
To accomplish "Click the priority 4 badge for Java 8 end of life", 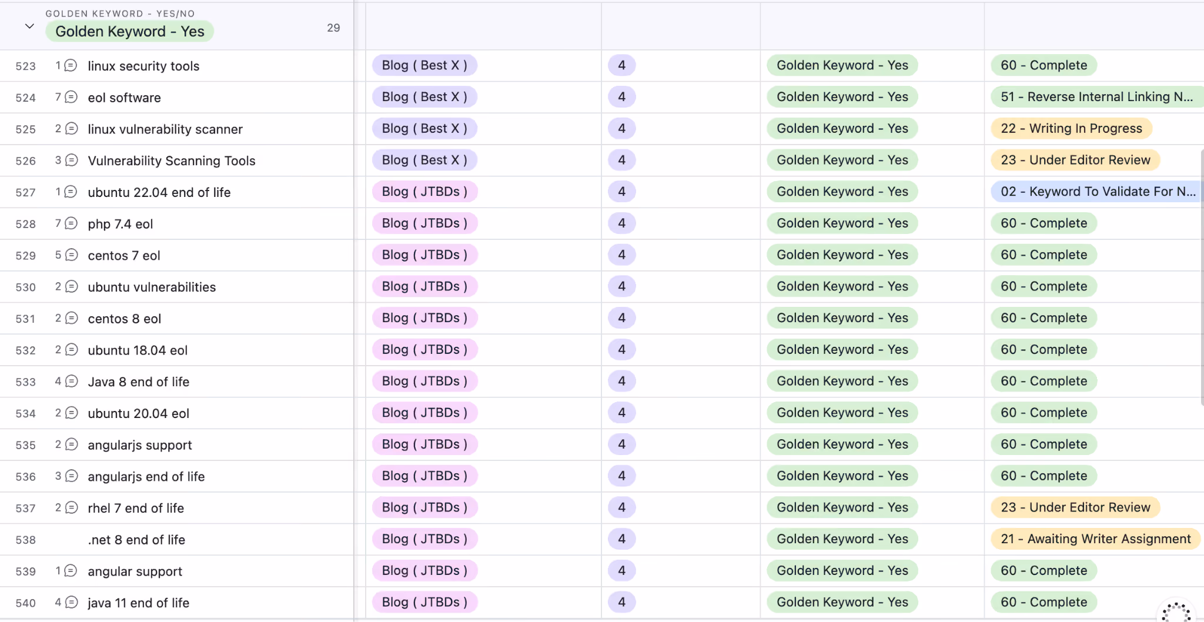I will tap(621, 381).
